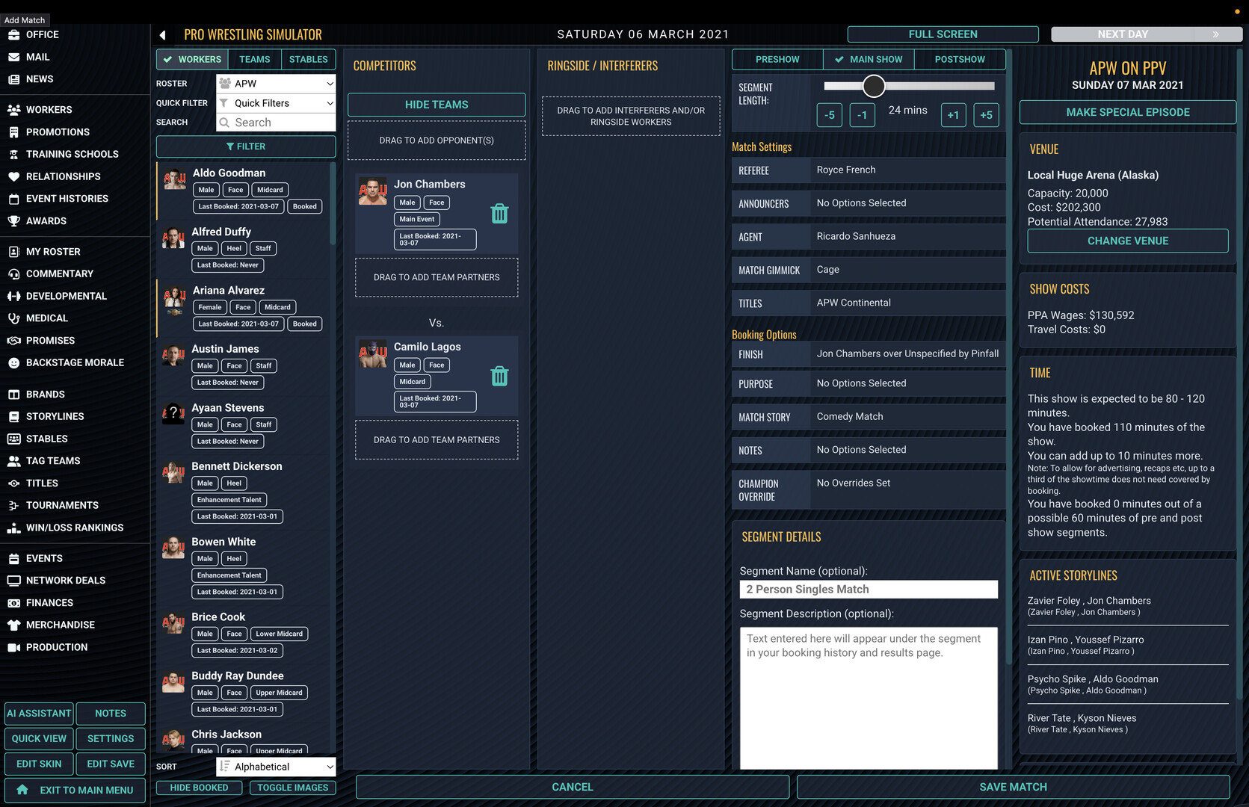Click the segment length slider handle
The height and width of the screenshot is (807, 1249).
(873, 86)
